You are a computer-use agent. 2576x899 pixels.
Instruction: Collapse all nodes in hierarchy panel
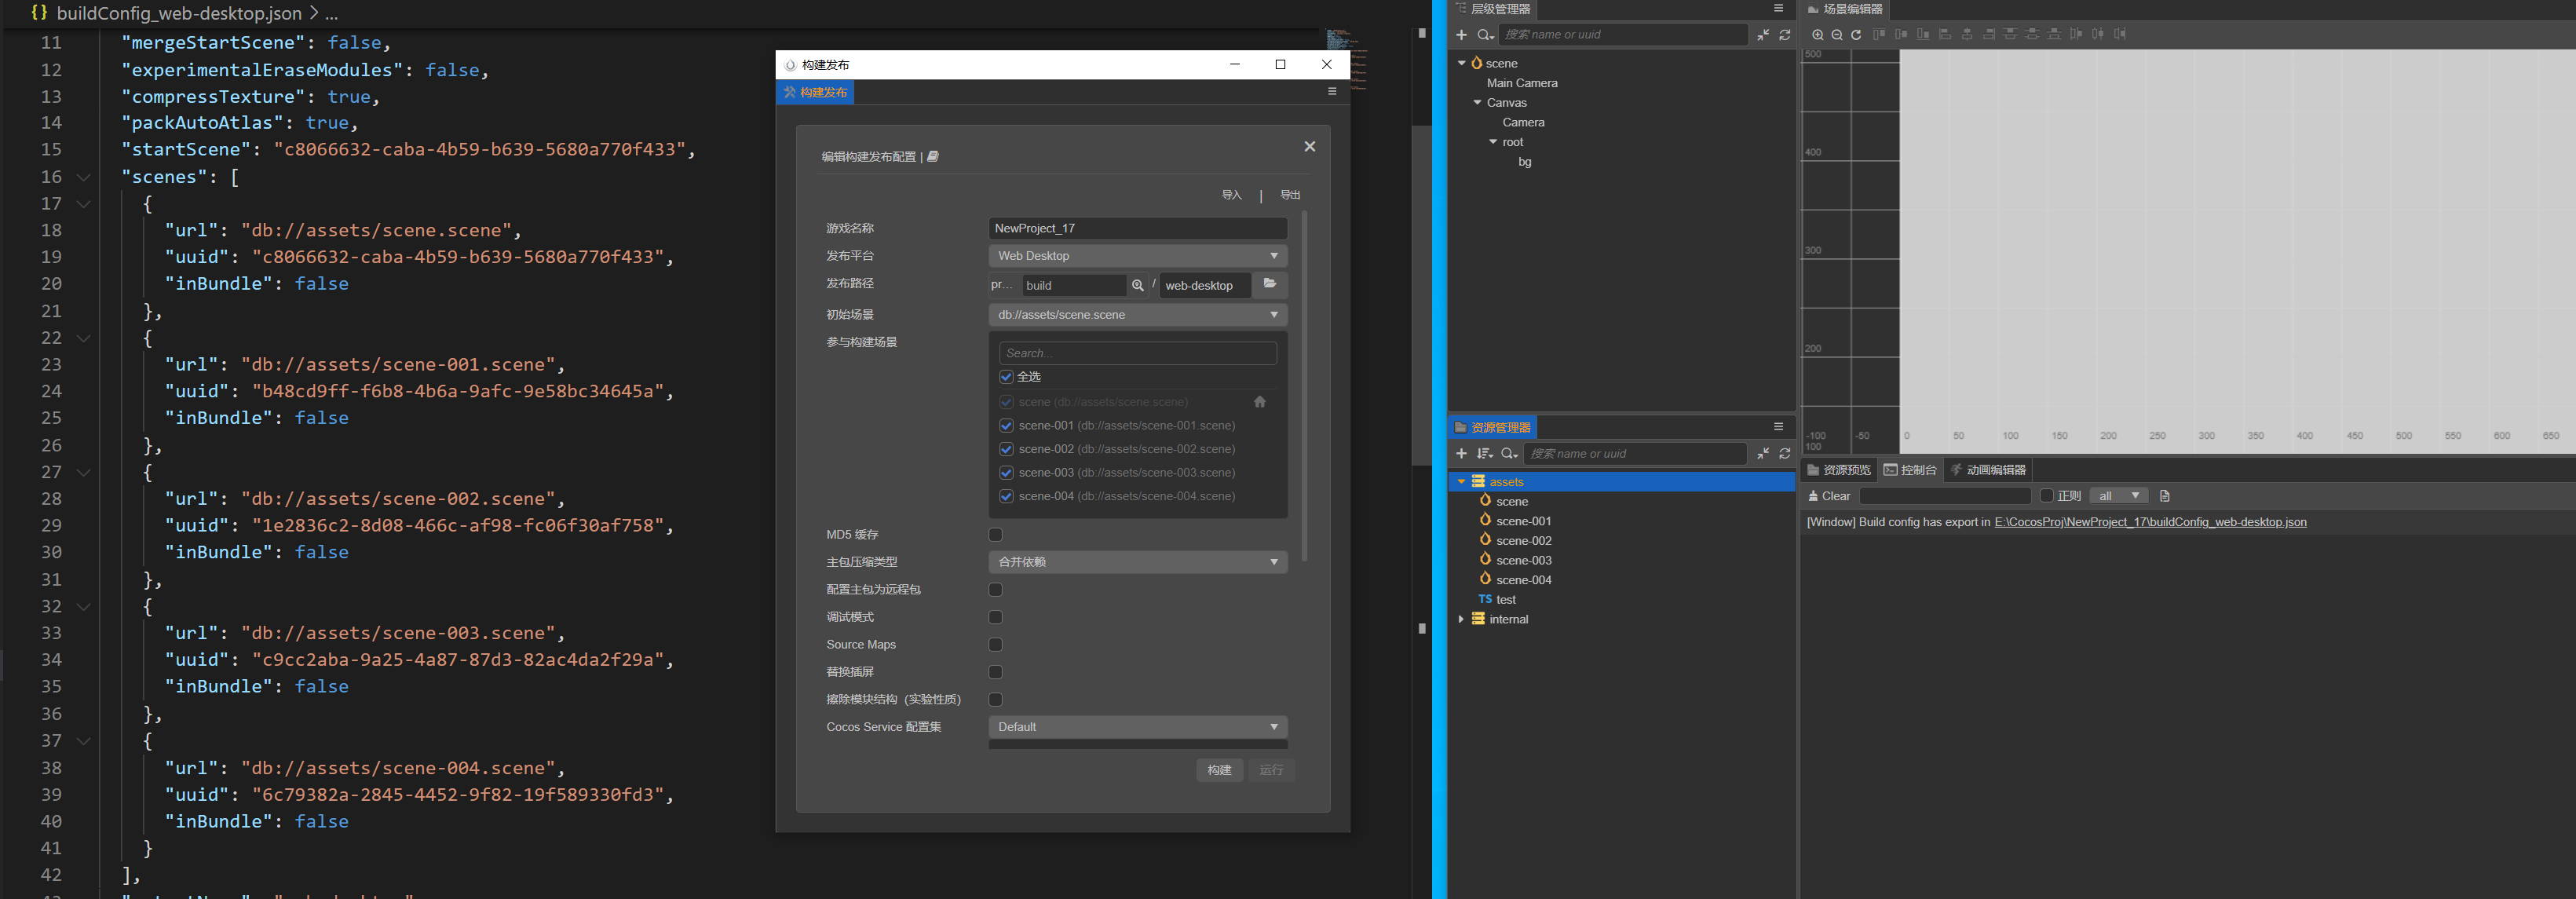(1763, 35)
